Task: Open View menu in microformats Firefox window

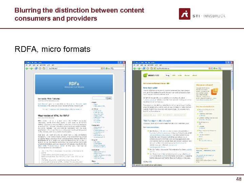Action: tap(142, 65)
